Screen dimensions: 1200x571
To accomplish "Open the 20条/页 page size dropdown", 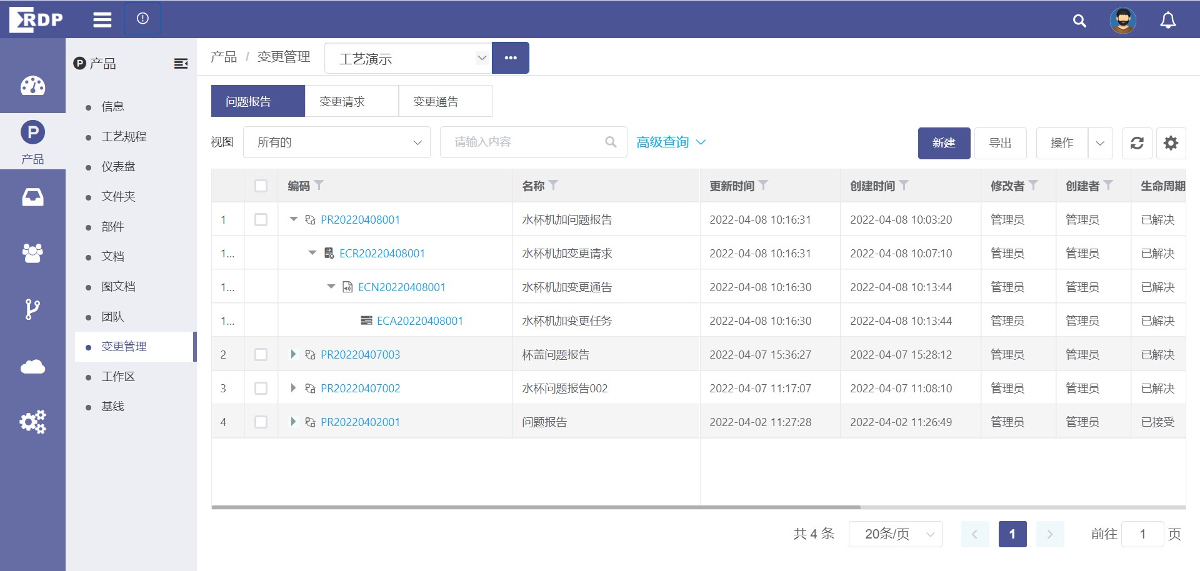I will point(895,534).
